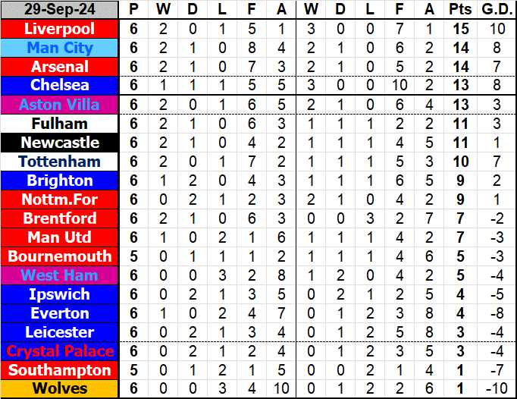Click the Liverpool team cell
The height and width of the screenshot is (399, 517).
point(60,29)
